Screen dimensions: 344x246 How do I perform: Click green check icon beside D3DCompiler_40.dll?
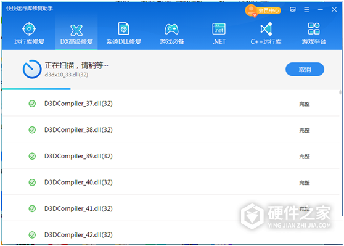click(x=32, y=182)
